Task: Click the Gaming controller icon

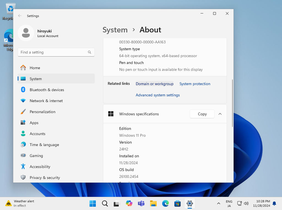Action: point(23,155)
